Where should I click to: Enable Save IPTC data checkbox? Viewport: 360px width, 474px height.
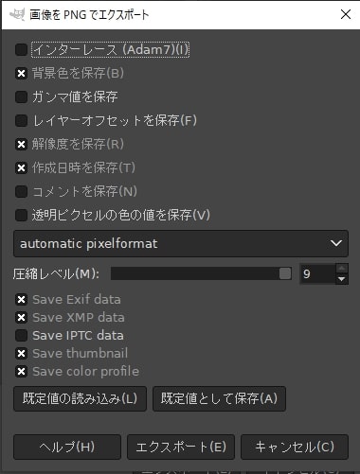point(21,335)
